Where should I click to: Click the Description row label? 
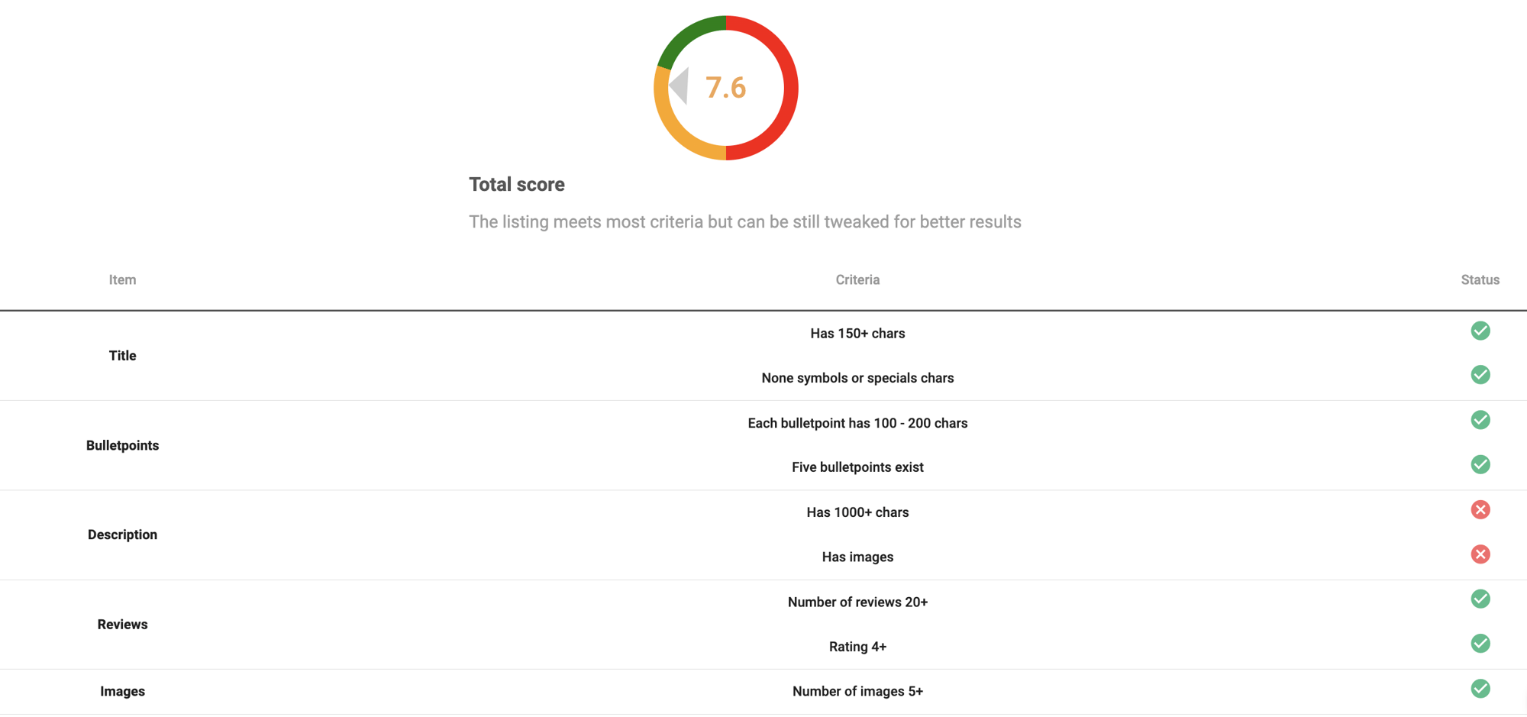(122, 535)
